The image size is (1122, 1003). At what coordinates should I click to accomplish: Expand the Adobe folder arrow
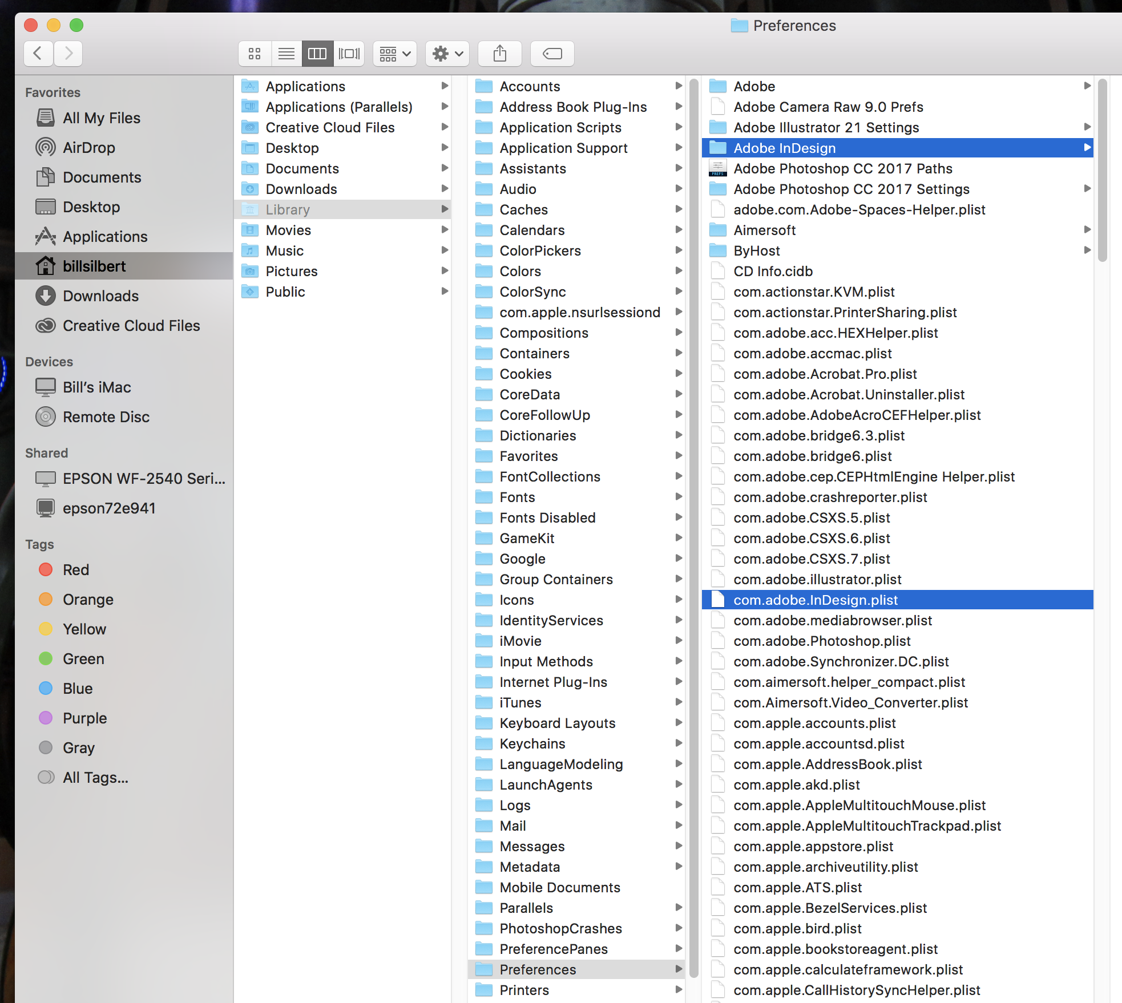[x=1087, y=86]
